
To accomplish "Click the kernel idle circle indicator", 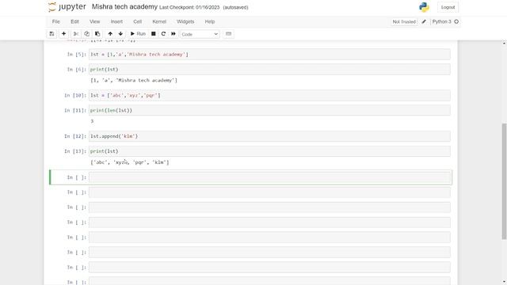I will coord(456,21).
